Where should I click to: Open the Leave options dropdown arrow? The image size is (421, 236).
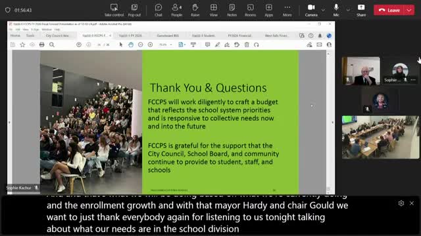[x=409, y=10]
